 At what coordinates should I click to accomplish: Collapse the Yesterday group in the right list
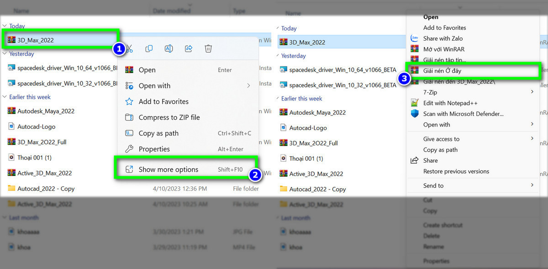click(x=277, y=56)
